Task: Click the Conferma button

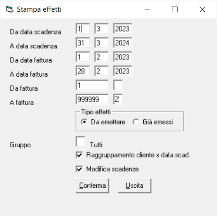Action: [x=93, y=185]
